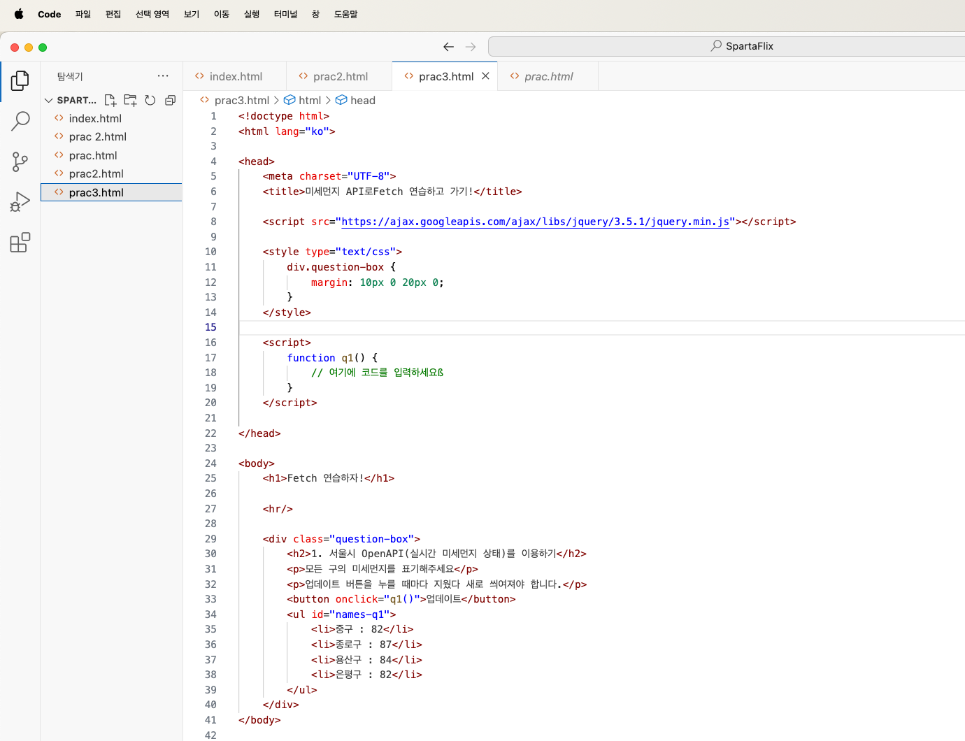Click the 여기에 코드를 입력하세요 comment line
Screen dimensions: 965x741
pos(377,373)
